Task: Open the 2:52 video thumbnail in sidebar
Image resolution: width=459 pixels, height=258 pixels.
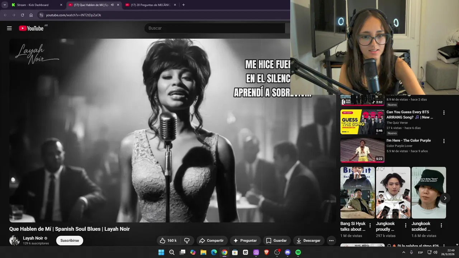Action: click(362, 100)
